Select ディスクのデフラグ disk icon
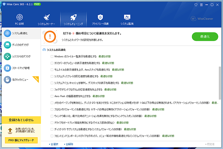The width and height of the screenshot is (223, 149). click(8, 45)
